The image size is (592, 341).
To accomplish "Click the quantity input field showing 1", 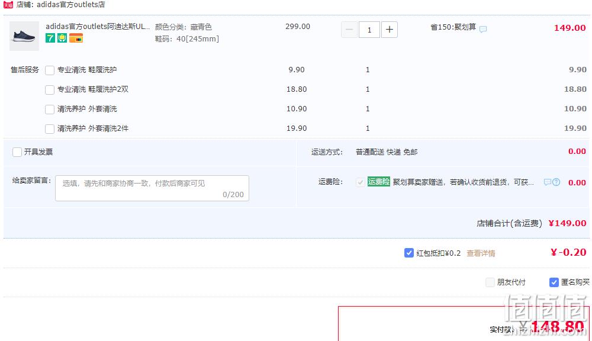I will click(369, 30).
